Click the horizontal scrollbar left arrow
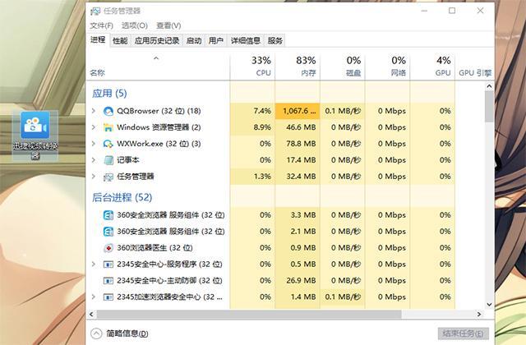This screenshot has height=345, width=526. coord(91,314)
